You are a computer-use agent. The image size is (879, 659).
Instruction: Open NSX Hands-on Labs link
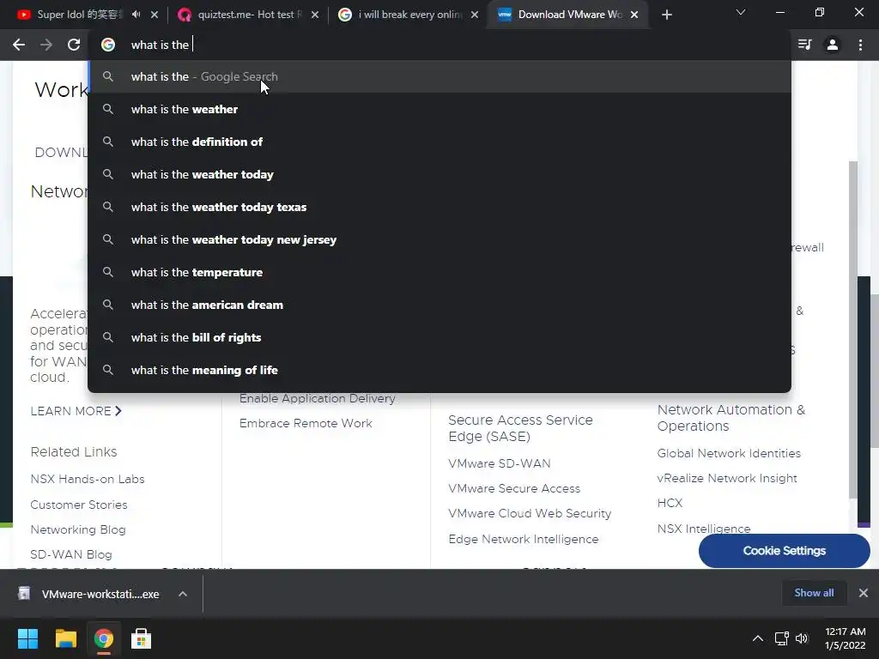pos(88,479)
